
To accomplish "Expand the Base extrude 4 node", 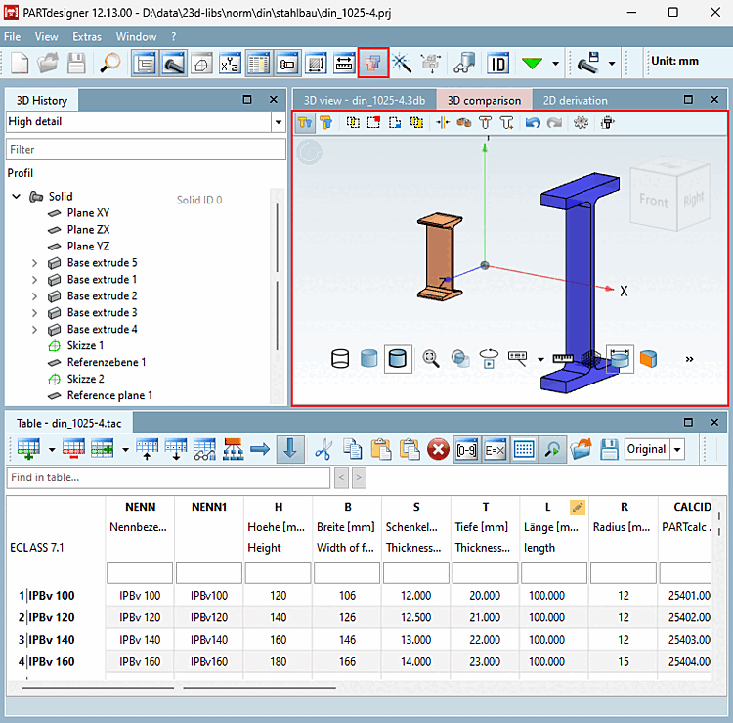I will pos(34,330).
